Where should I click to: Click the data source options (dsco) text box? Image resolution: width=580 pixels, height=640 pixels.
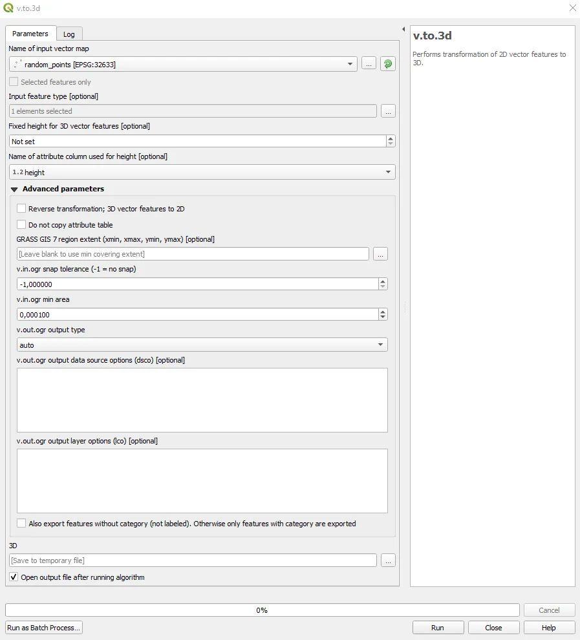point(202,400)
